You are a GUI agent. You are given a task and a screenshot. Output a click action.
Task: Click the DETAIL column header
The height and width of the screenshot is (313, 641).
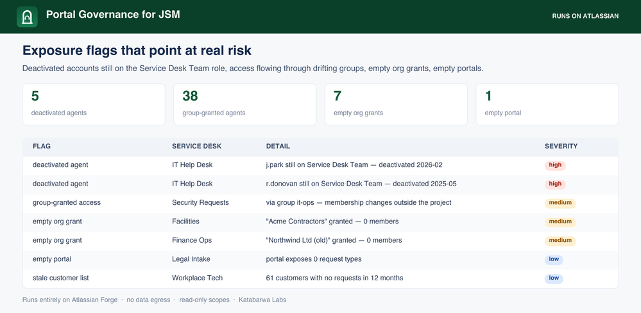click(278, 146)
